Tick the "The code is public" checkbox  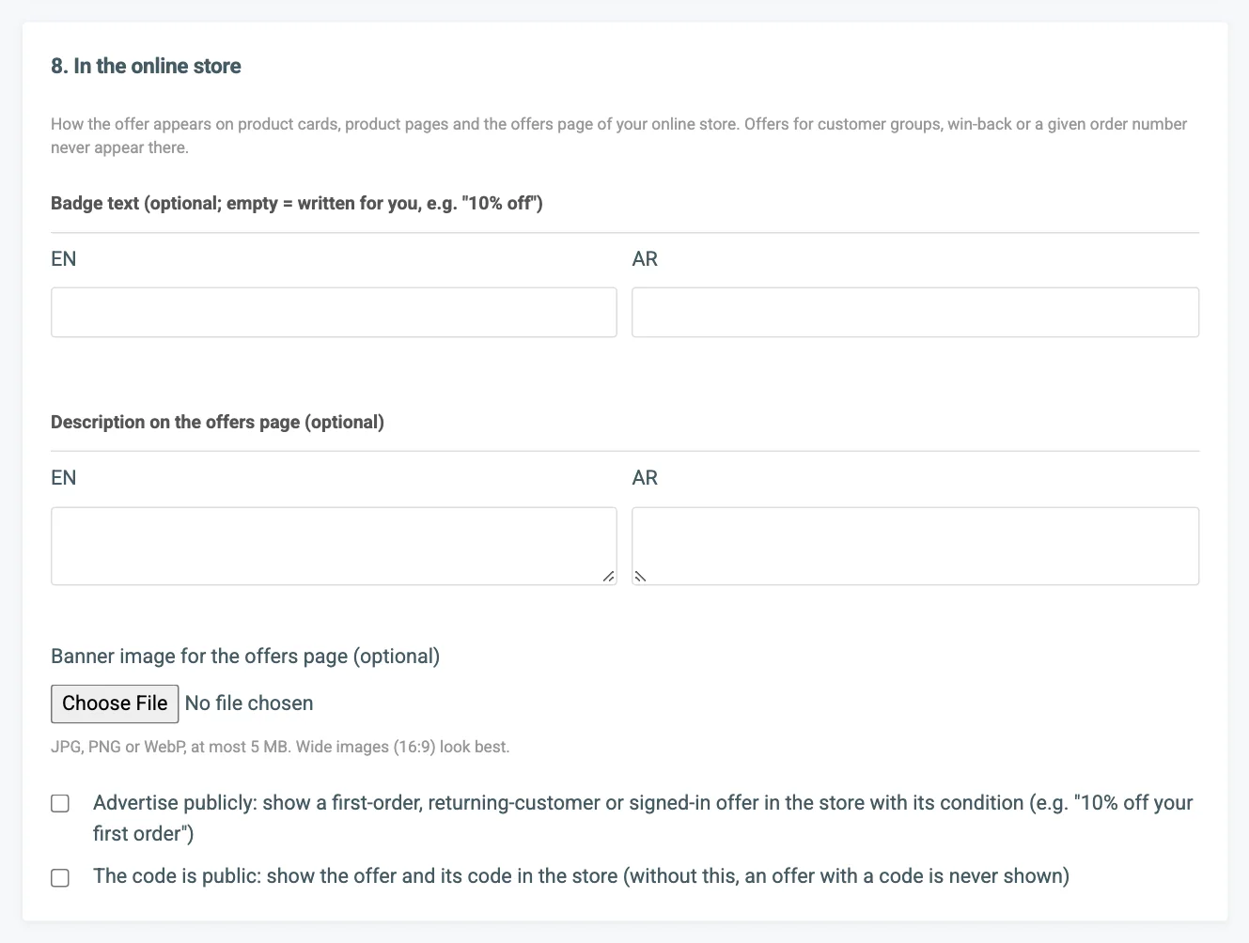(x=60, y=877)
